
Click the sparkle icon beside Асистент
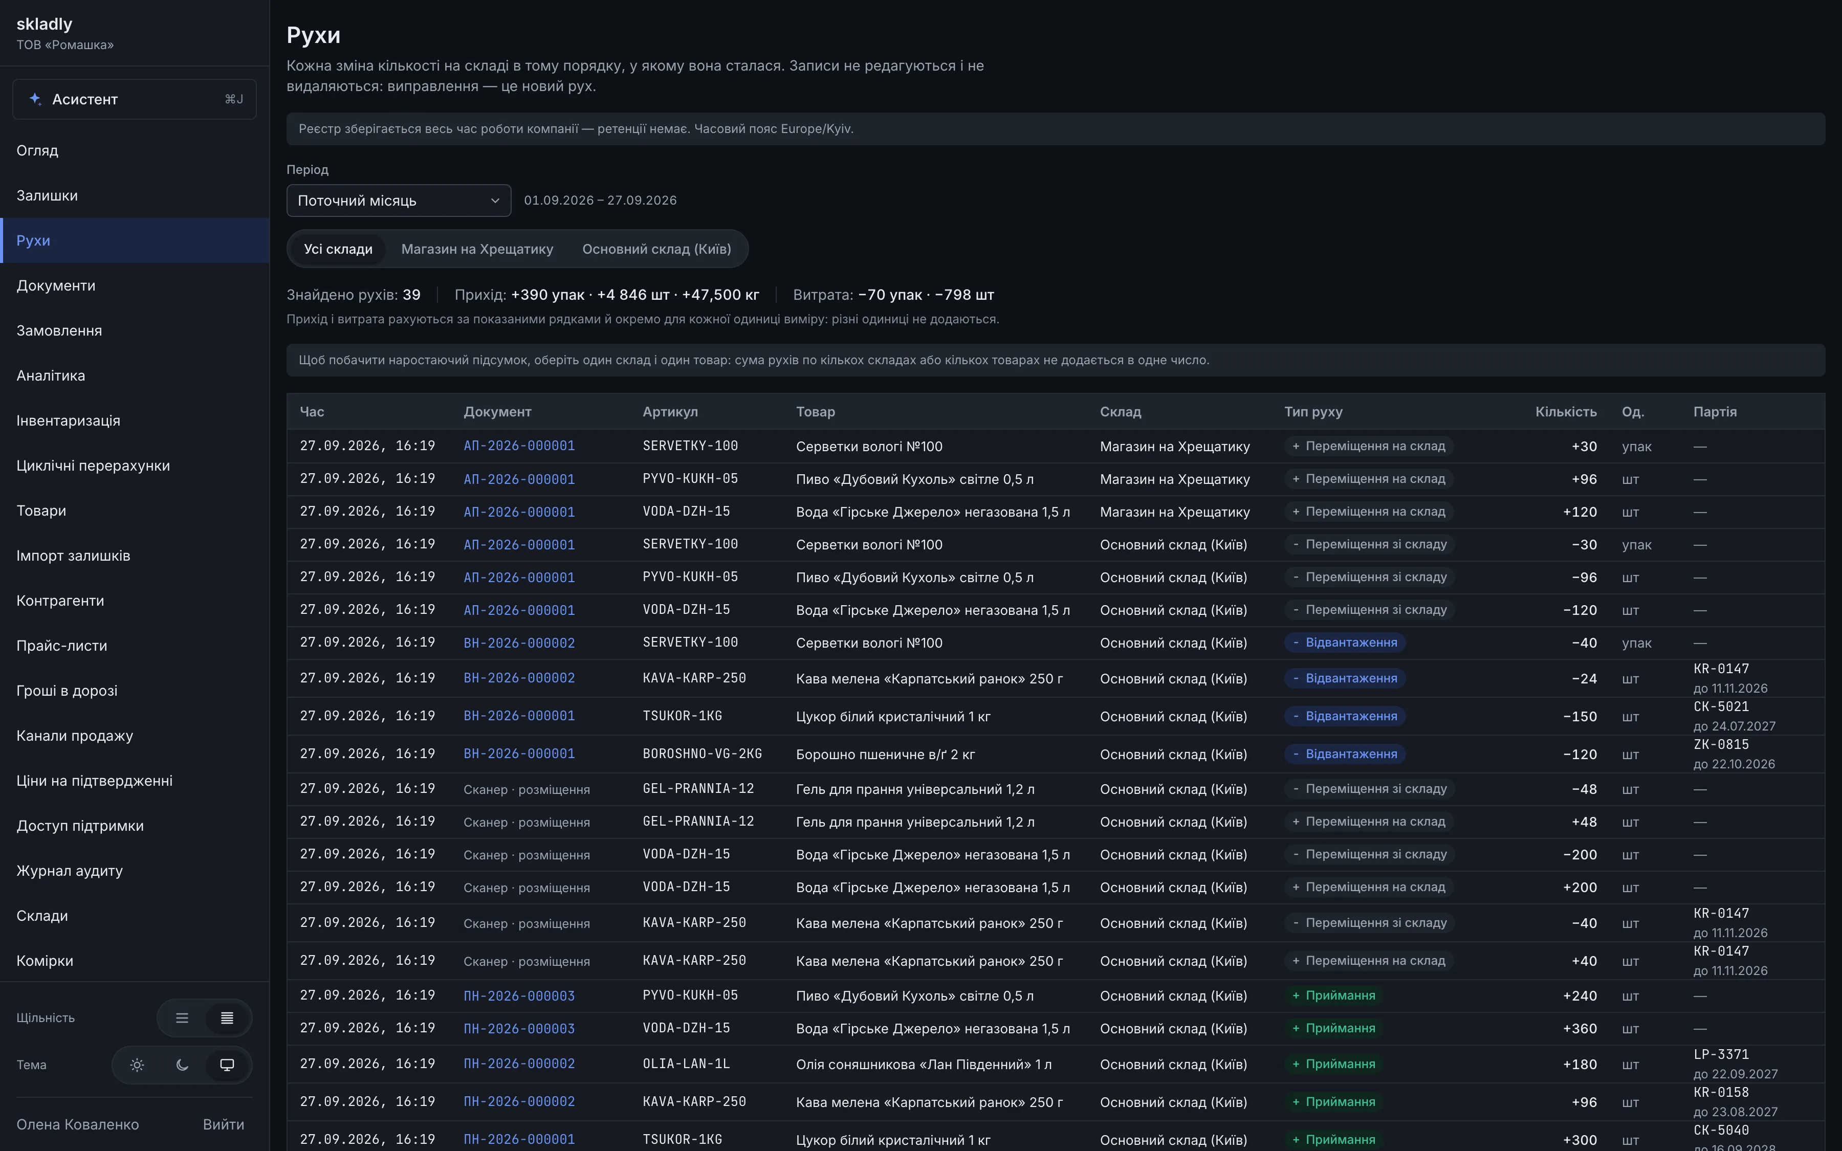click(x=35, y=99)
